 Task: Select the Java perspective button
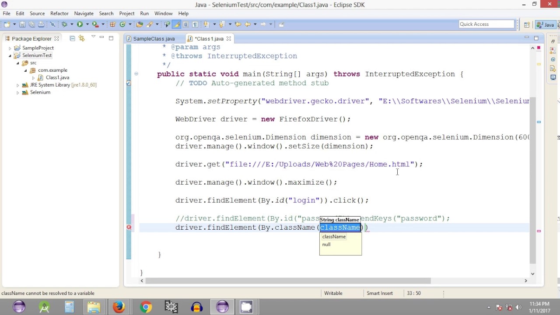pos(546,24)
